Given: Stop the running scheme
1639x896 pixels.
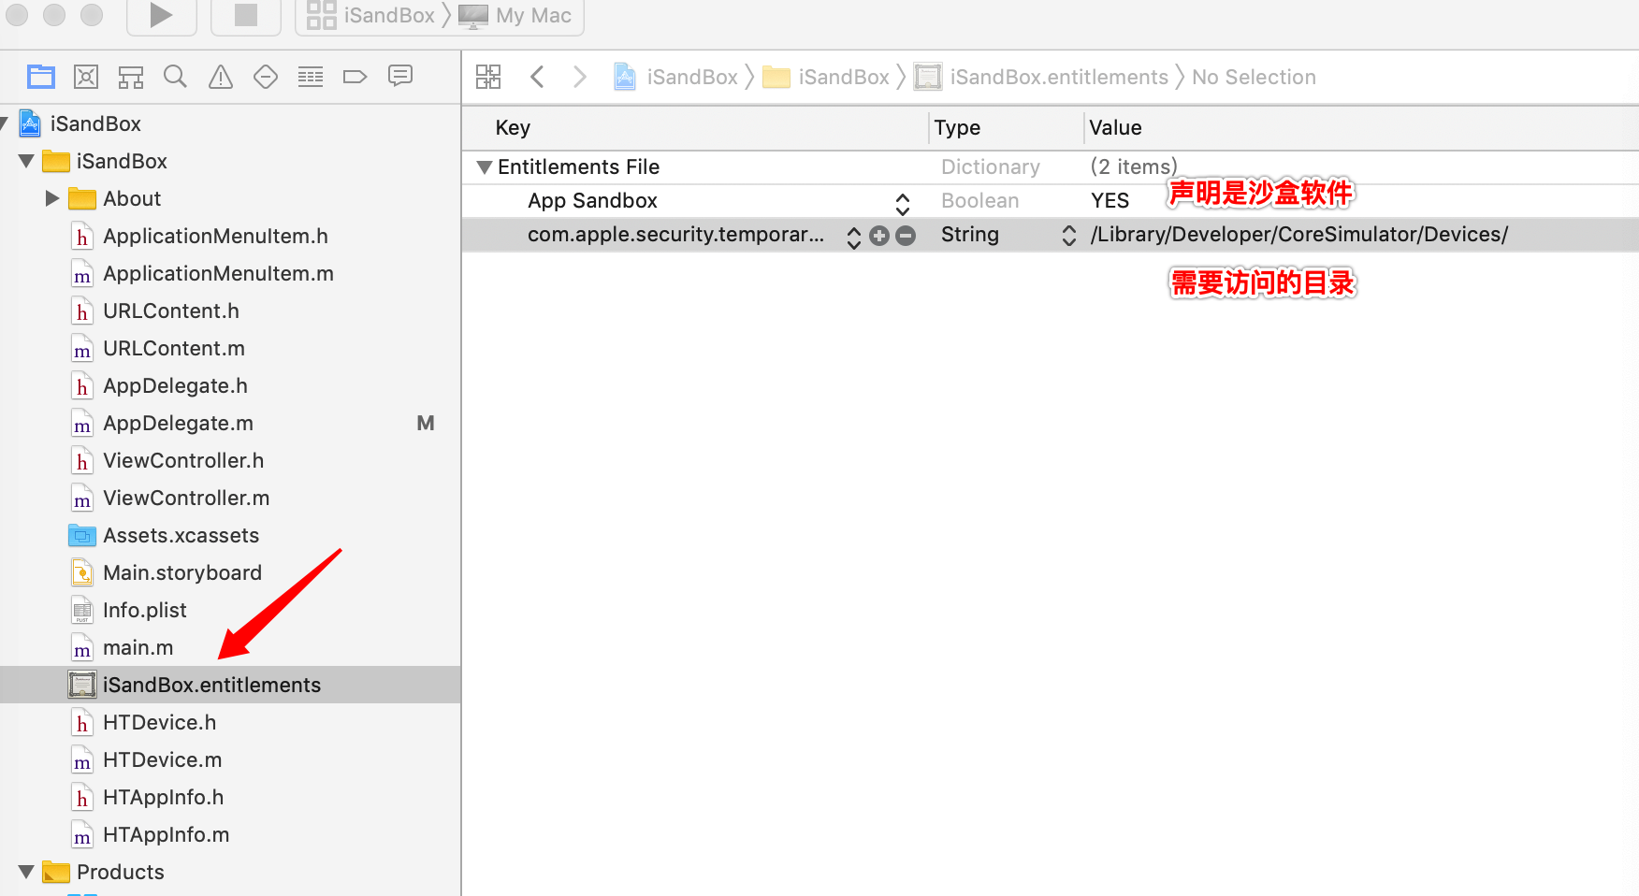Looking at the screenshot, I should [x=245, y=15].
